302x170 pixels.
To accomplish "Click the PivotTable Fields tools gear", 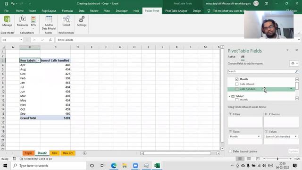I will point(294,63).
